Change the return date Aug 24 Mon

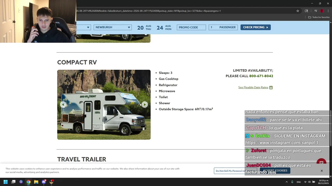point(164,27)
